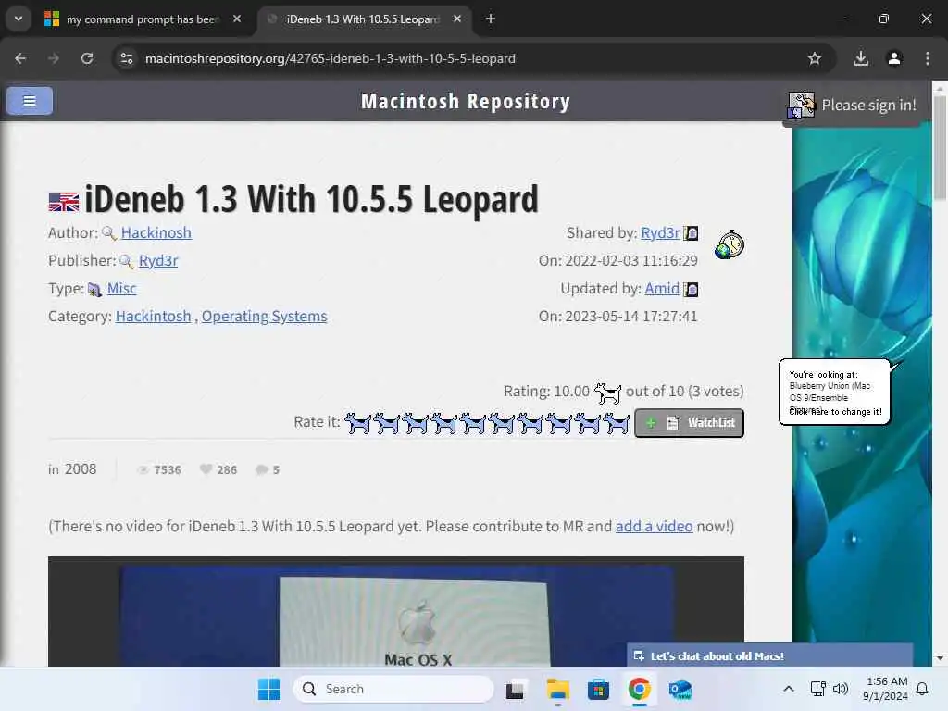This screenshot has height=711, width=948.
Task: Click the clock showing 1:56 AM
Action: [886, 681]
